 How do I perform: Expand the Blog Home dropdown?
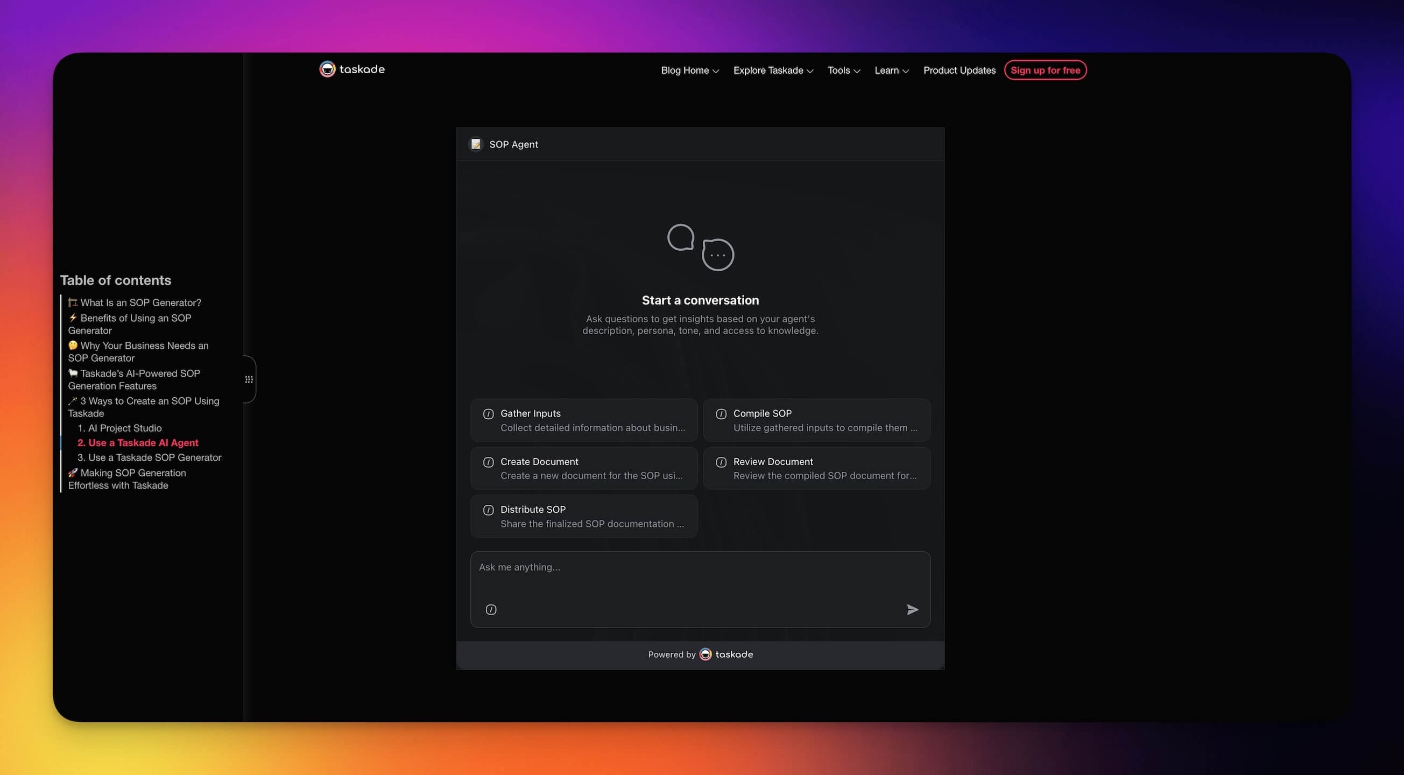point(689,71)
